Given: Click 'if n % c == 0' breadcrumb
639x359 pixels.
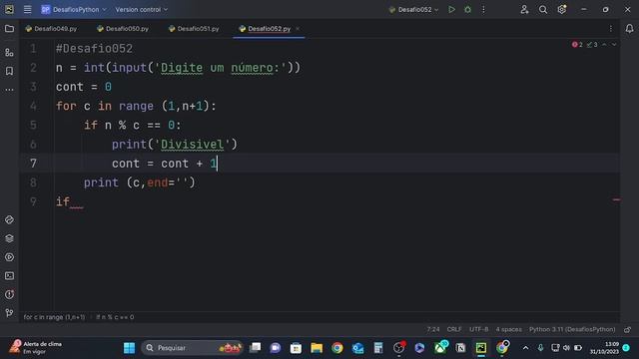Looking at the screenshot, I should click(115, 317).
